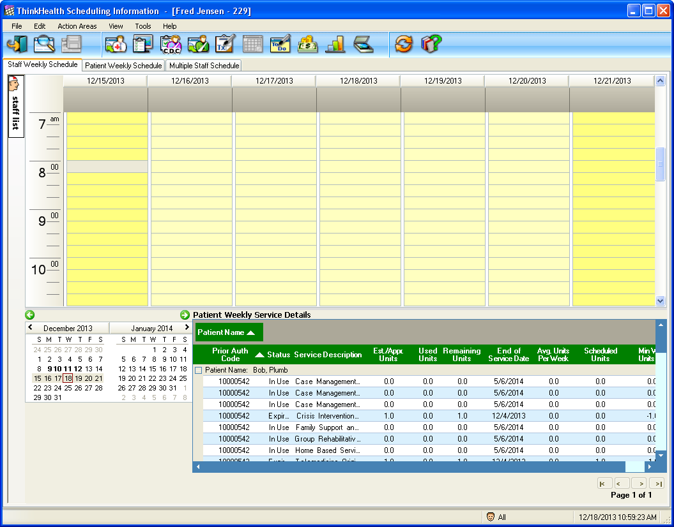This screenshot has height=527, width=674.
Task: Go to previous results page
Action: 622,483
